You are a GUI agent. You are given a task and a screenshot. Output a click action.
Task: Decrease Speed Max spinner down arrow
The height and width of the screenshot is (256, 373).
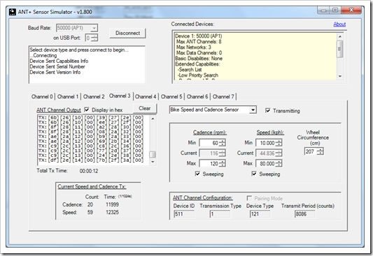click(x=279, y=165)
